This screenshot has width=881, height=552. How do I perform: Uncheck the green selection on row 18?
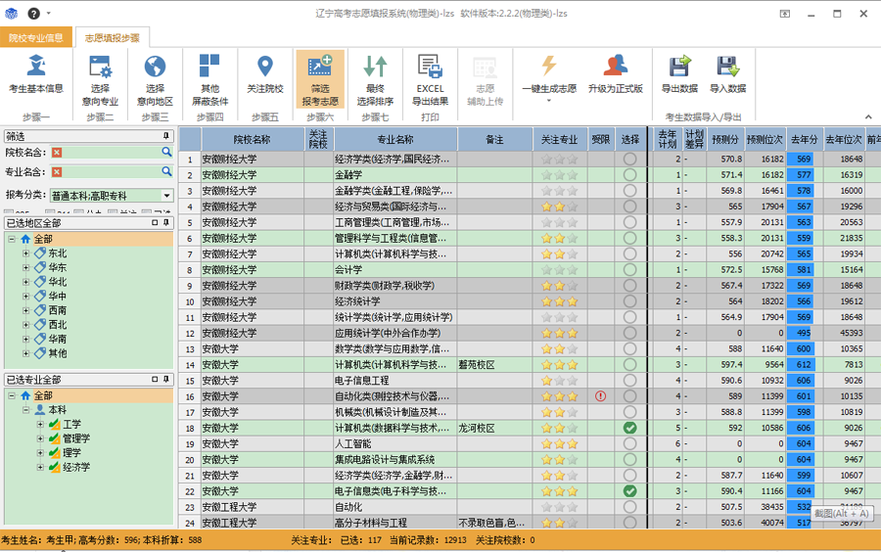[x=629, y=428]
